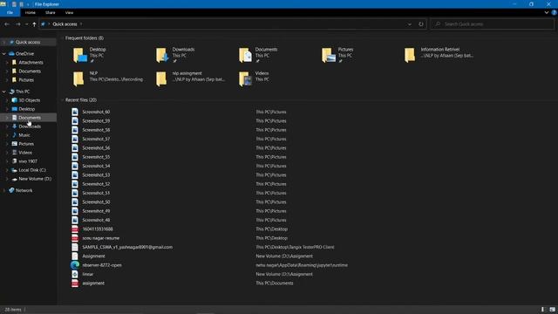Select the Downloads frequent folder icon
558x314 pixels.
(x=162, y=55)
